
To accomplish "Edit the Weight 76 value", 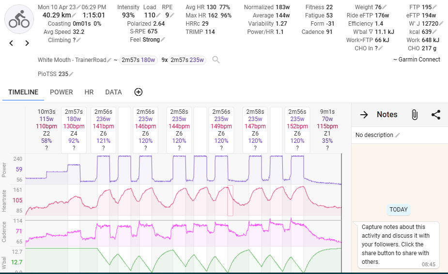I will tap(385, 7).
